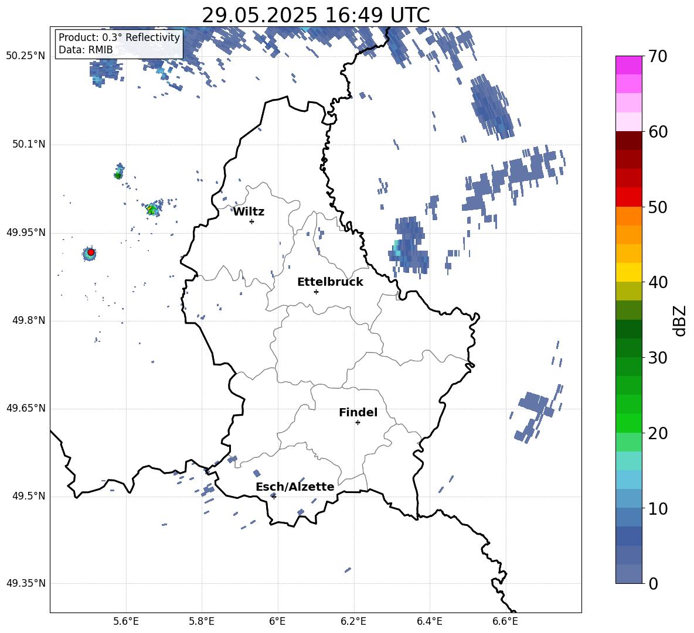The height and width of the screenshot is (633, 694).
Task: Click the 49.5°N latitude label
Action: click(29, 496)
